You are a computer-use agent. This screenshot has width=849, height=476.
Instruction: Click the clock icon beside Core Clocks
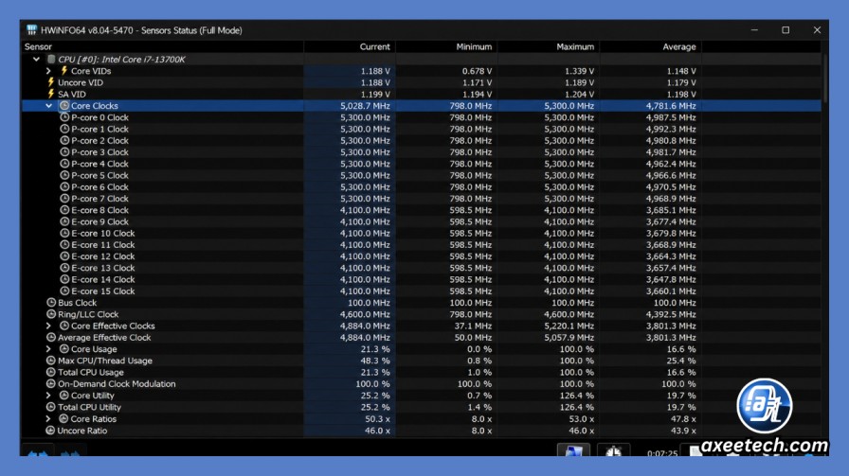click(64, 105)
